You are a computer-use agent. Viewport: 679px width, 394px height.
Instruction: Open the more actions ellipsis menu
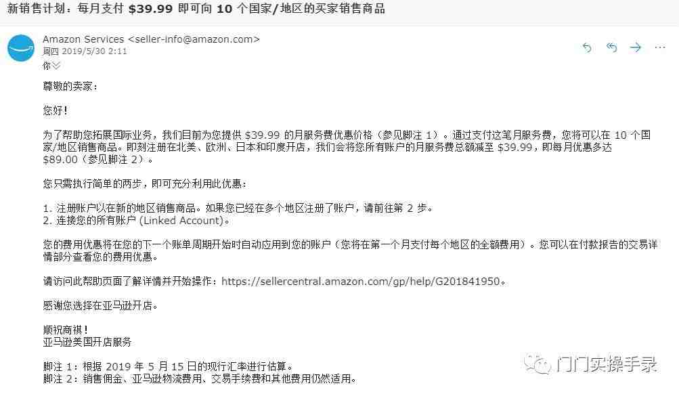click(660, 47)
